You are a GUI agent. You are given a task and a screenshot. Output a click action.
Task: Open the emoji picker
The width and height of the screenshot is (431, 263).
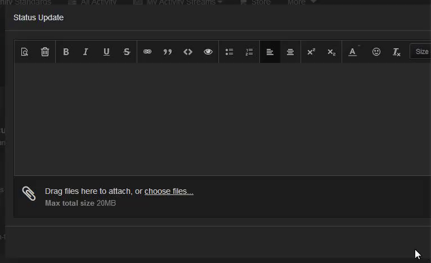[376, 52]
